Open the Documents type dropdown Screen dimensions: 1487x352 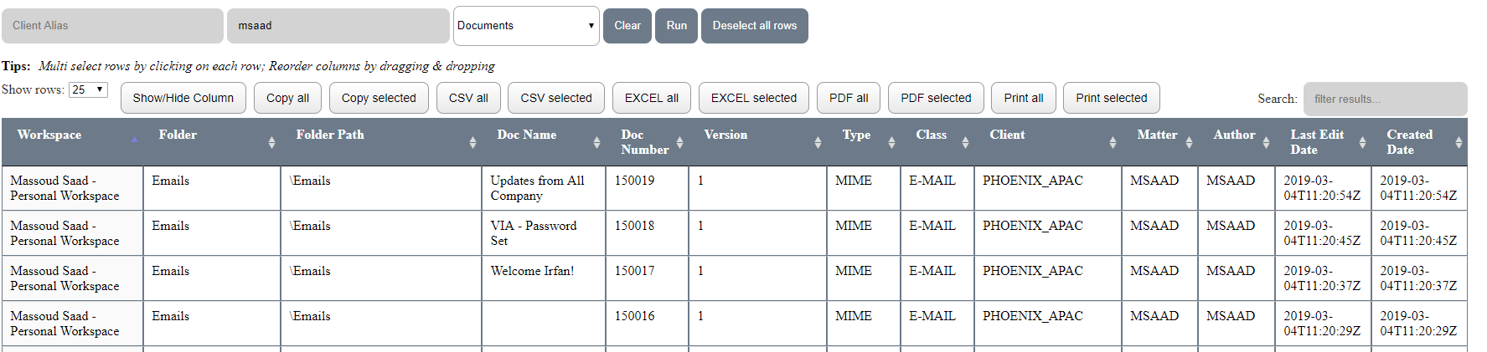(525, 26)
